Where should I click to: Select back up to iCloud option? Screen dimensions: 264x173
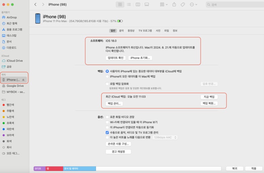click(107, 71)
